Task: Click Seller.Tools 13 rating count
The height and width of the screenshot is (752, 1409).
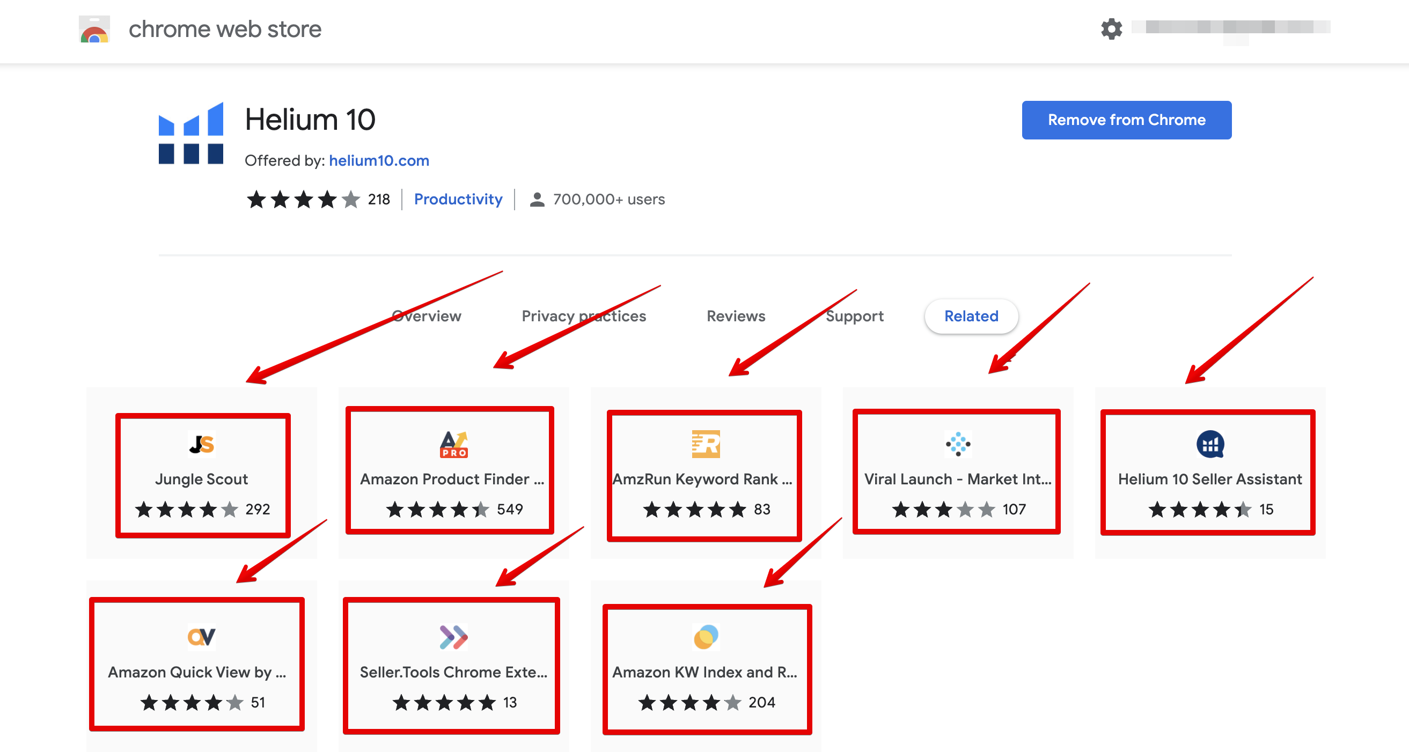Action: click(x=510, y=703)
